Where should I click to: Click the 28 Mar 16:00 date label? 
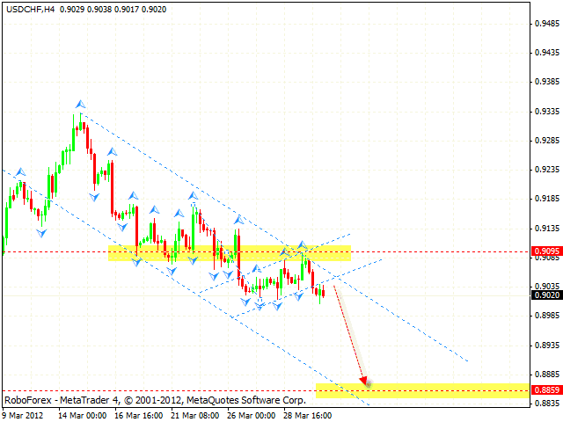tap(306, 415)
